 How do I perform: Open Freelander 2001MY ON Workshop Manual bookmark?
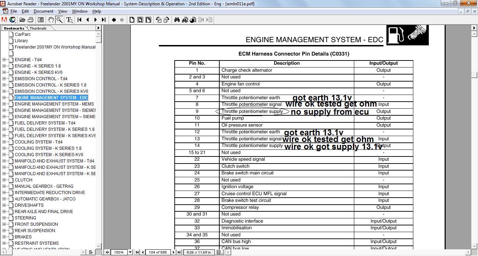coord(55,47)
